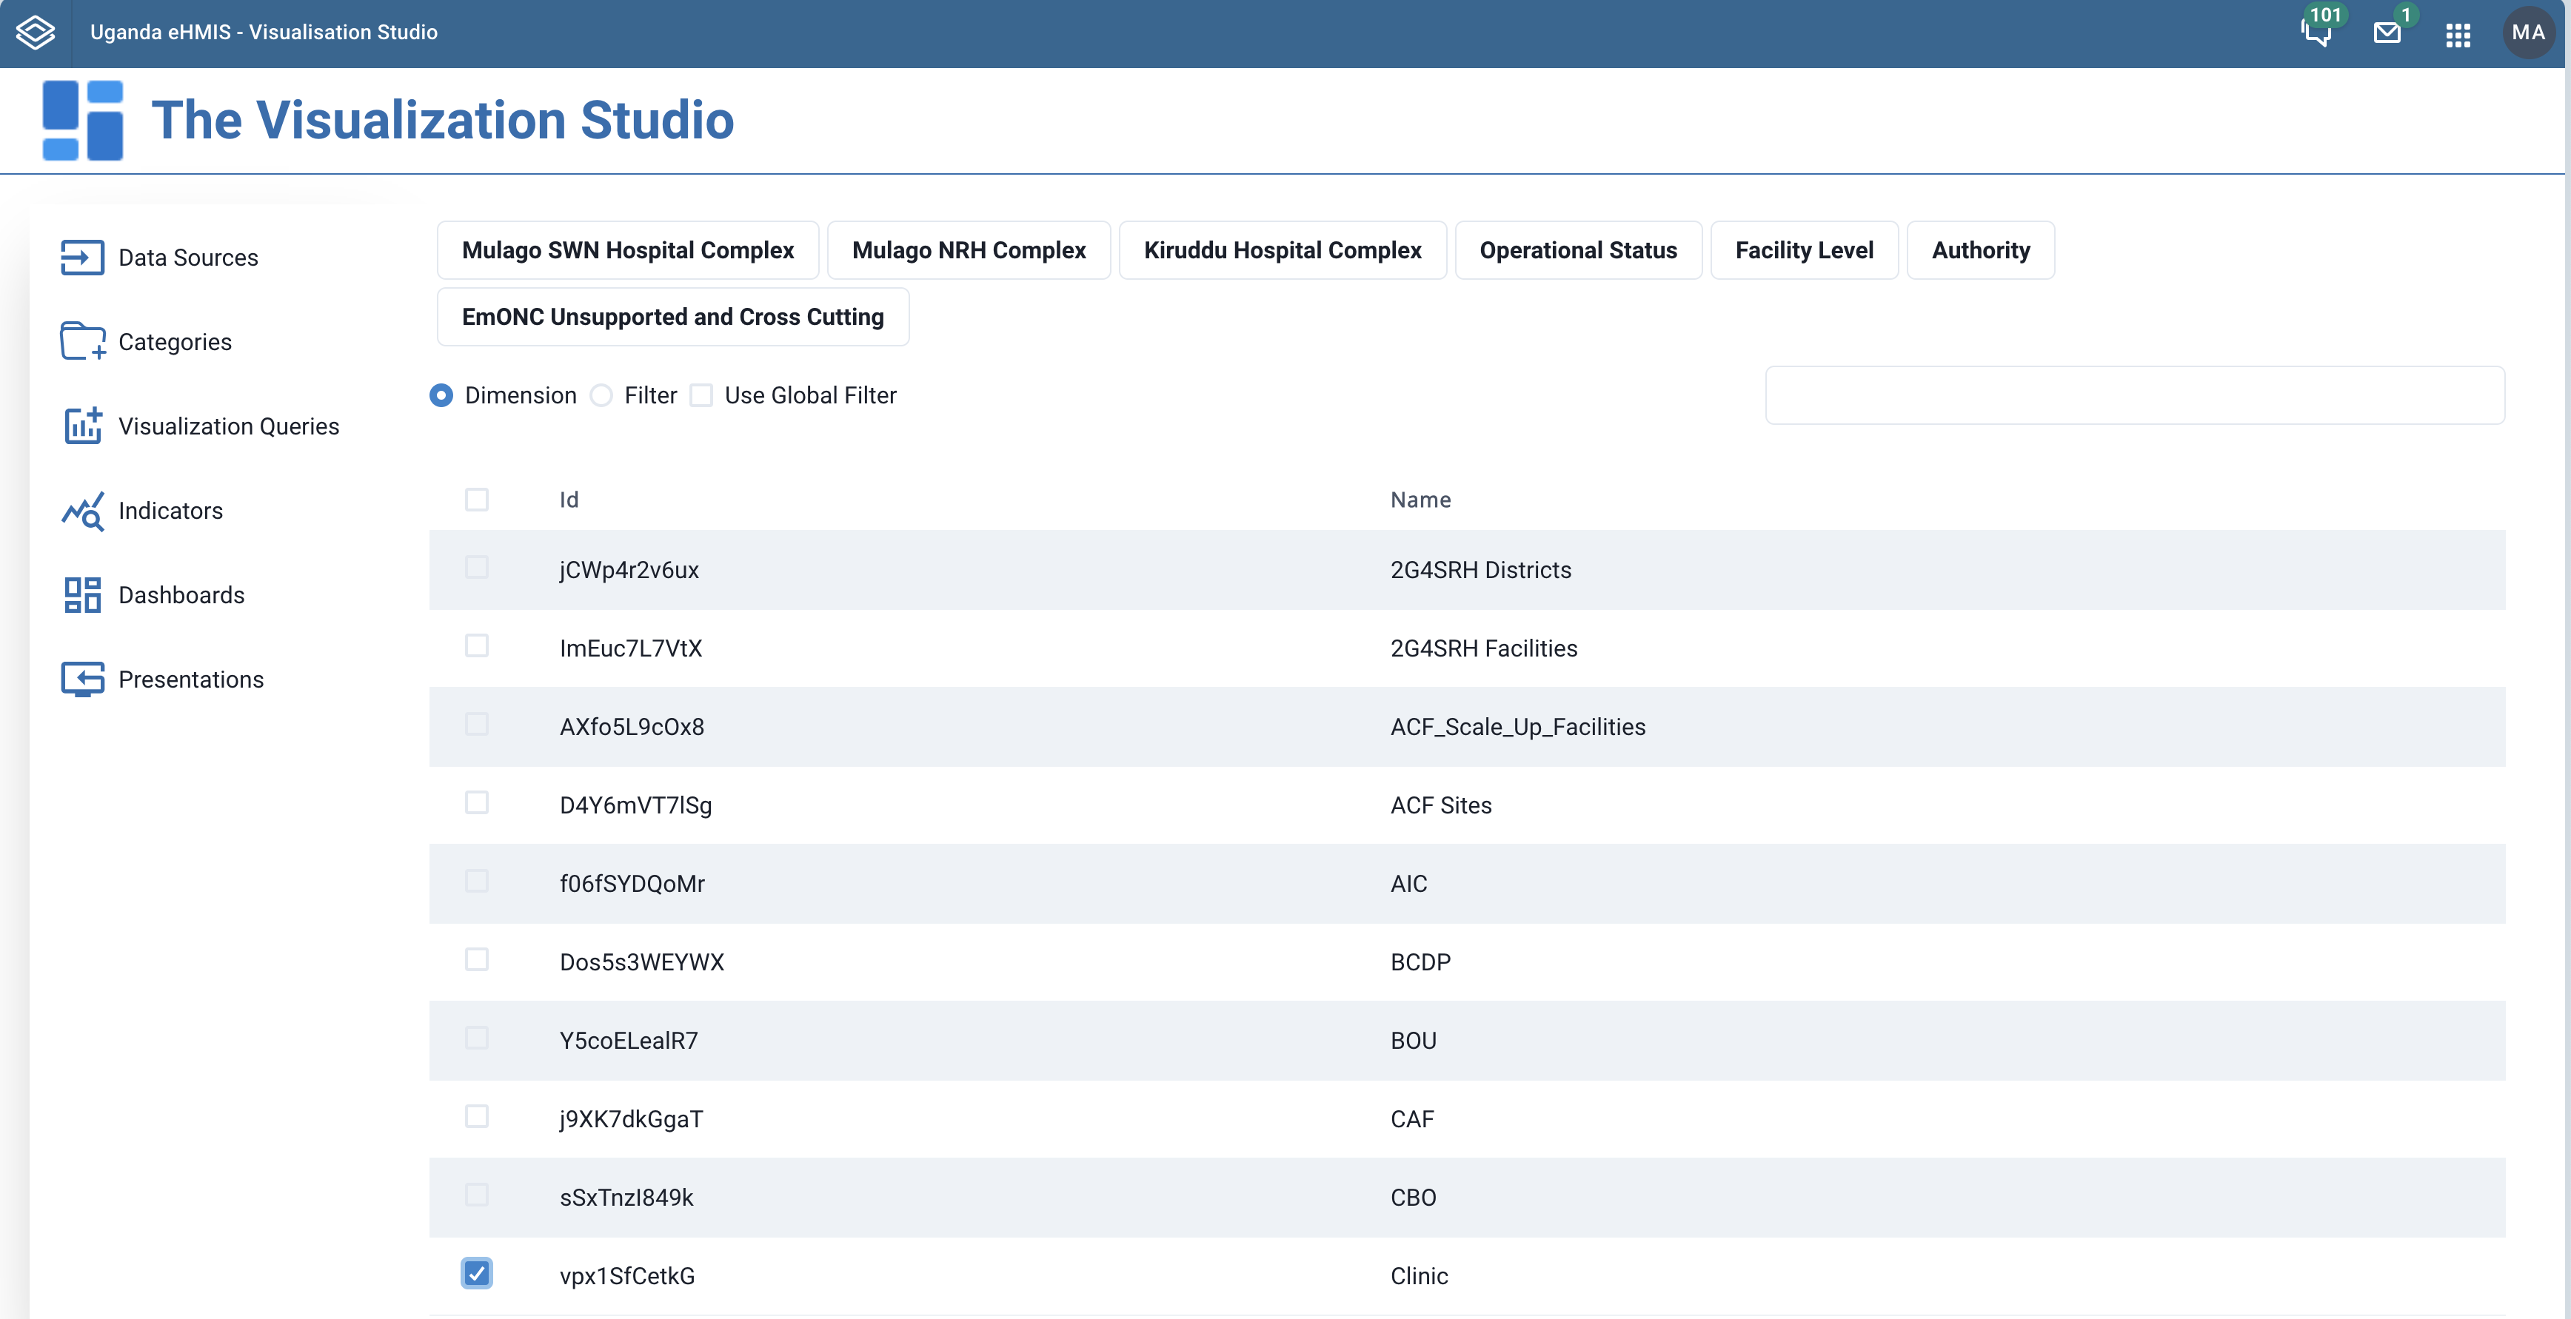2571x1319 pixels.
Task: Click the ImEuc7L7VtX id cell
Action: (x=631, y=648)
